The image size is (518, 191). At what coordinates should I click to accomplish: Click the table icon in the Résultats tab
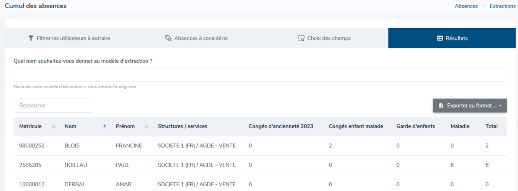point(440,38)
